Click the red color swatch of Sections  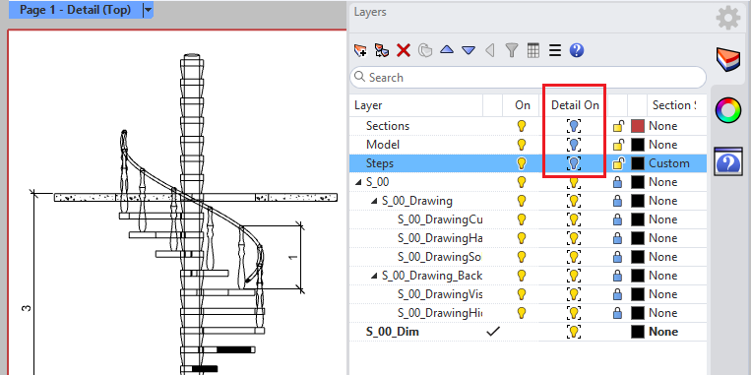pyautogui.click(x=638, y=126)
